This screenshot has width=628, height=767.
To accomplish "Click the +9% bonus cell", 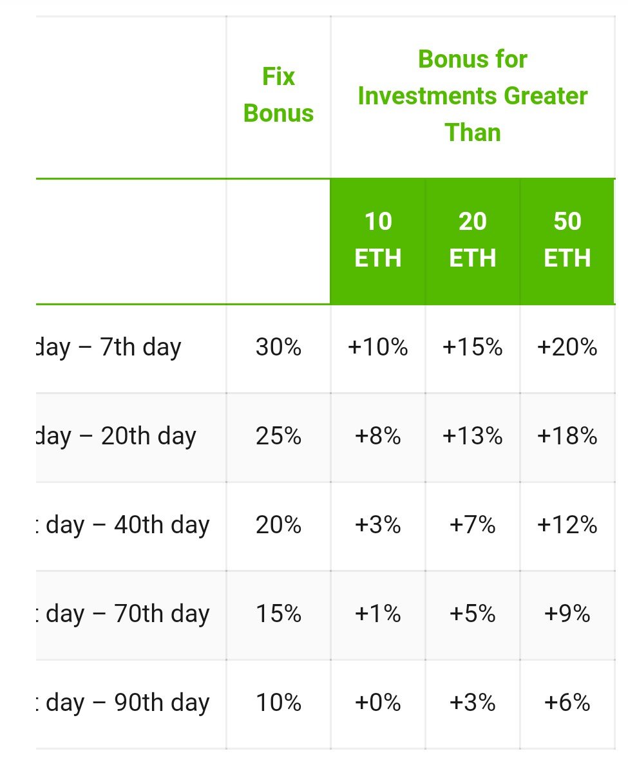I will point(567,614).
